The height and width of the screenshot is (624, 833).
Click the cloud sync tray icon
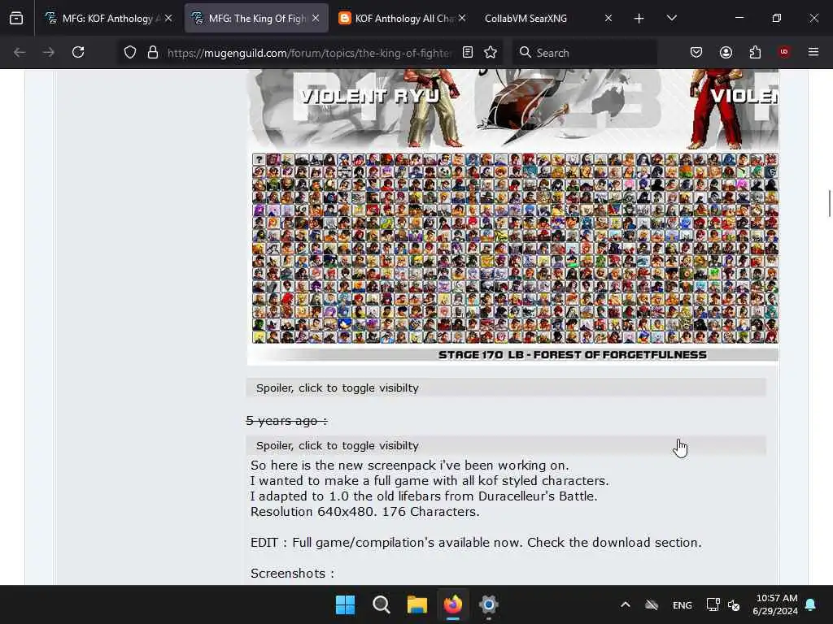coord(652,604)
